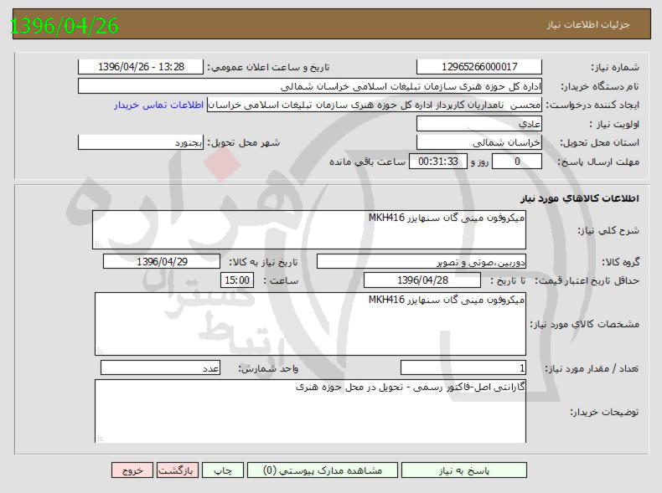This screenshot has width=662, height=493.
Task: Click the label مهلت ارسال پاسخ
Action: (598, 162)
